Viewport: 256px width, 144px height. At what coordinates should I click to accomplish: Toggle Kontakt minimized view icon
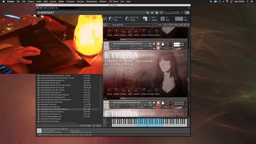coord(161,13)
